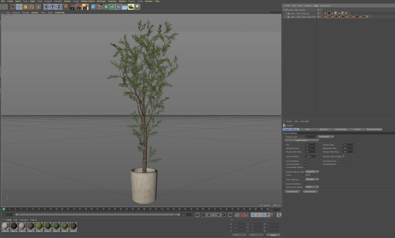Viewport: 395px width, 238px height.
Task: Open the viewport Options menu
Action: coord(35,13)
